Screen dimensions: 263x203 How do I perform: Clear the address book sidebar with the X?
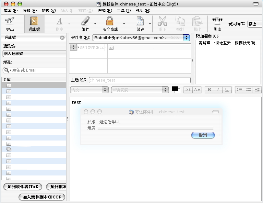coord(62,38)
